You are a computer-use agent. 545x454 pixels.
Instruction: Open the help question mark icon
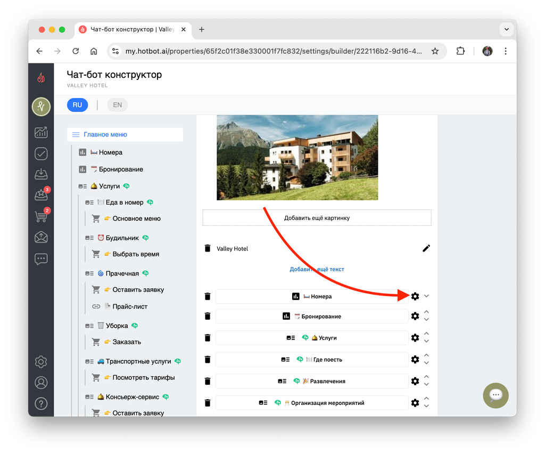tap(41, 403)
